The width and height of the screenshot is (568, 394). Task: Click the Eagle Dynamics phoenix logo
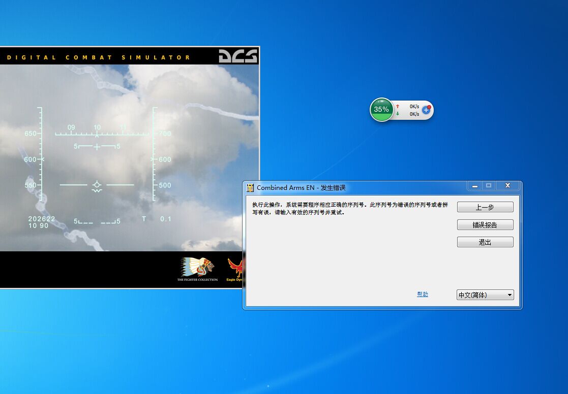235,269
